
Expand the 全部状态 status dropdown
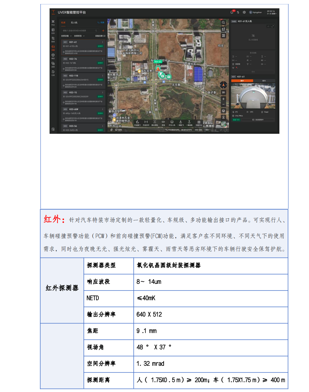(x=79, y=36)
